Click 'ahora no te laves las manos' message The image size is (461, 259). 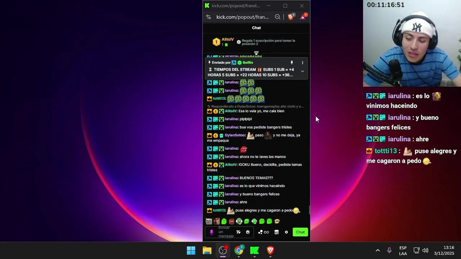[263, 157]
